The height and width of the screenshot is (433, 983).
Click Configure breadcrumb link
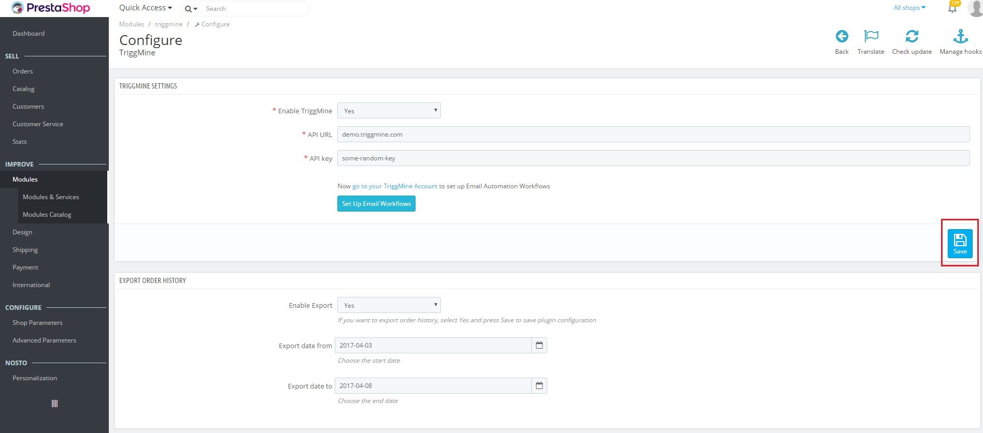212,24
